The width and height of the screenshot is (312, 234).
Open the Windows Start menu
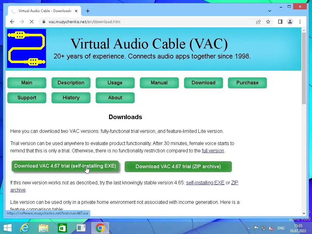[8, 228]
